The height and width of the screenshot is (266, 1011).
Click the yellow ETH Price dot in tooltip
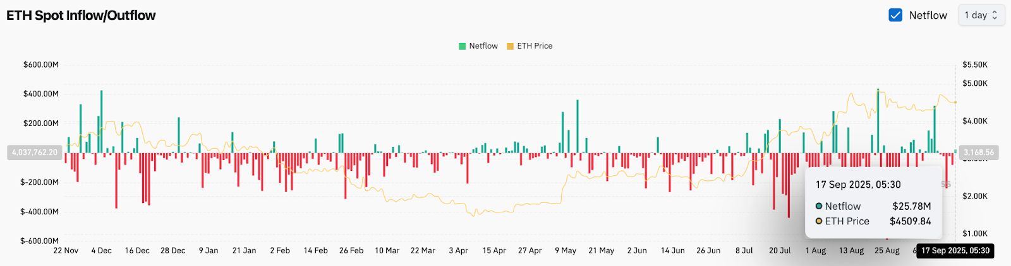pos(819,221)
